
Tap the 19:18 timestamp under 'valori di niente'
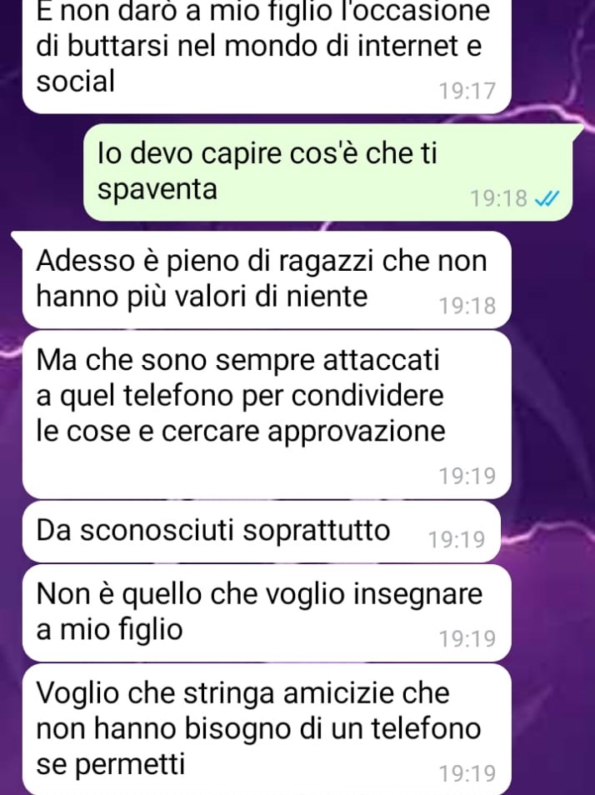pos(467,306)
